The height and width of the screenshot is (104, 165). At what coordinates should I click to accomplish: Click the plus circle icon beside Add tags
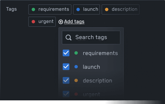coord(61,22)
